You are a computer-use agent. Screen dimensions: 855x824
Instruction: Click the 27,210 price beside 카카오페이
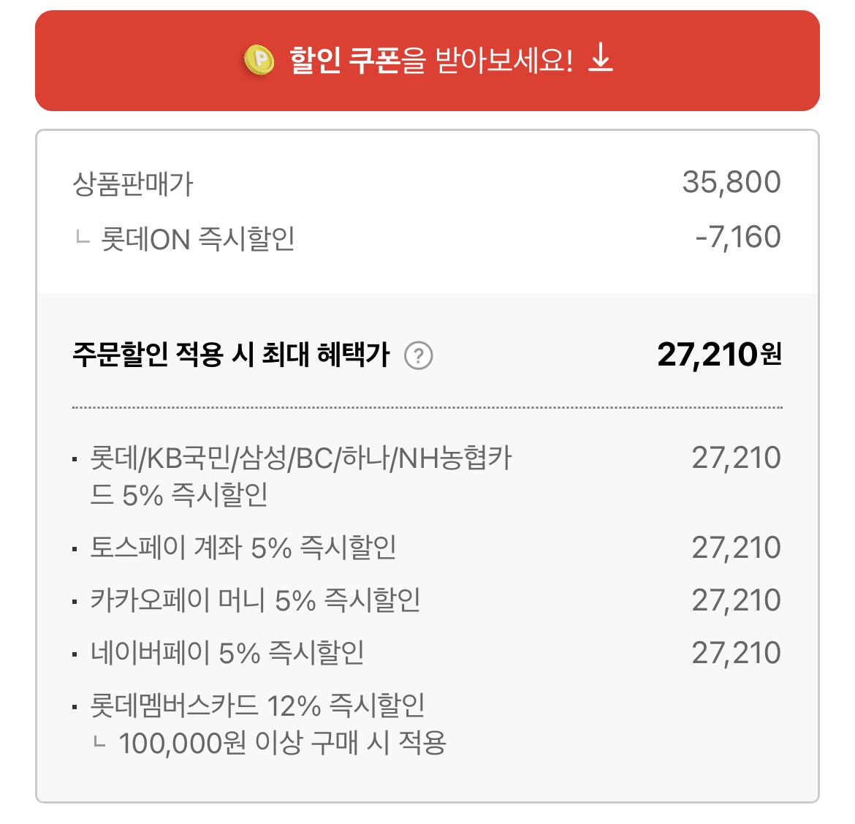(737, 601)
